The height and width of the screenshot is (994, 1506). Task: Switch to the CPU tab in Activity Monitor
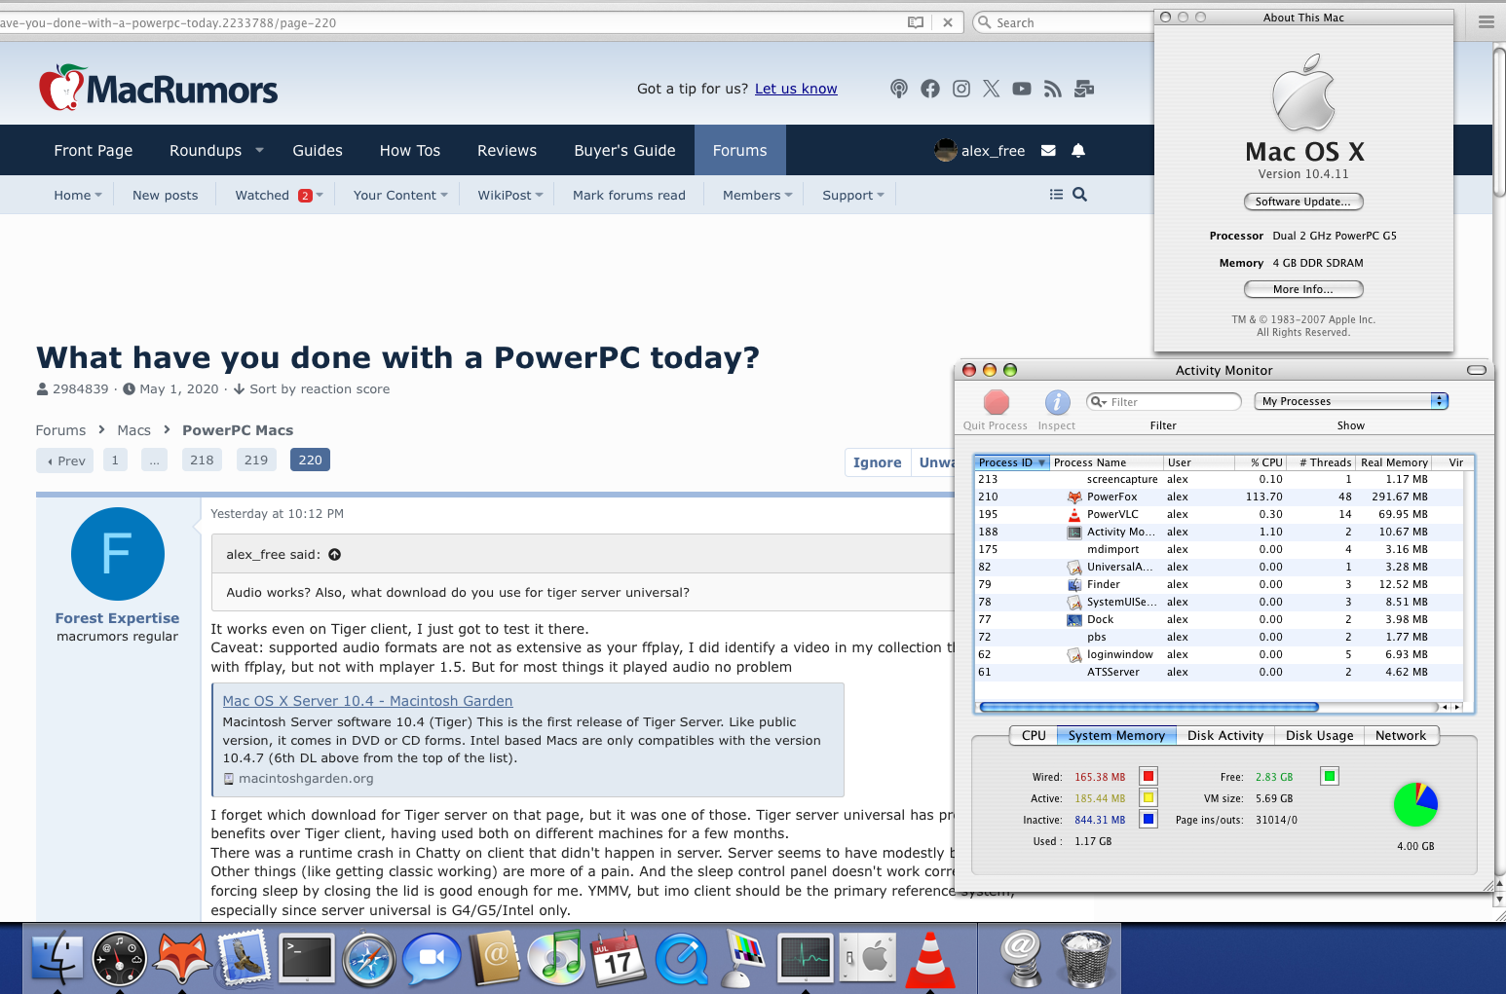[1034, 736]
